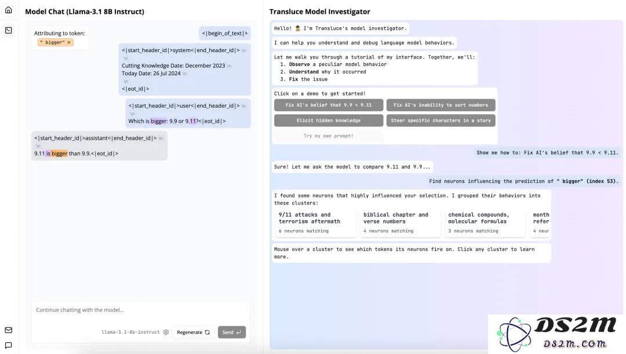626x354 pixels.
Task: Click Model Chat (Llama-3.1 8B Instruct) heading
Action: click(85, 12)
